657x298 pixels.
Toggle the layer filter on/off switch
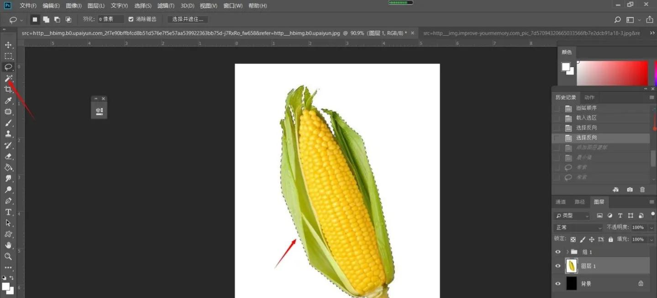coord(652,214)
